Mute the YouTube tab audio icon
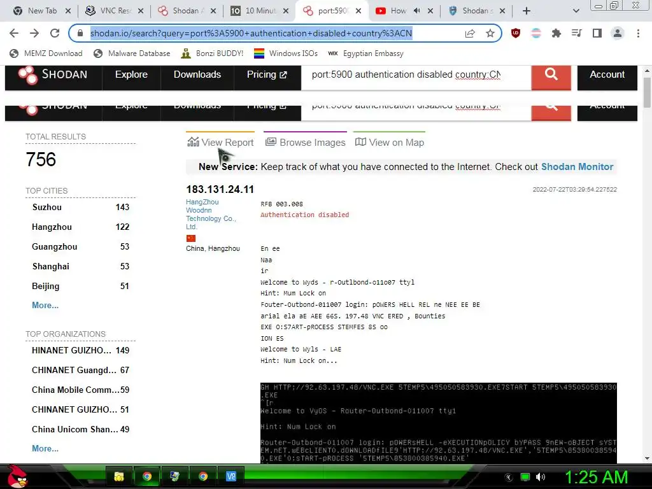Viewport: 652px width, 489px height. coord(416,11)
